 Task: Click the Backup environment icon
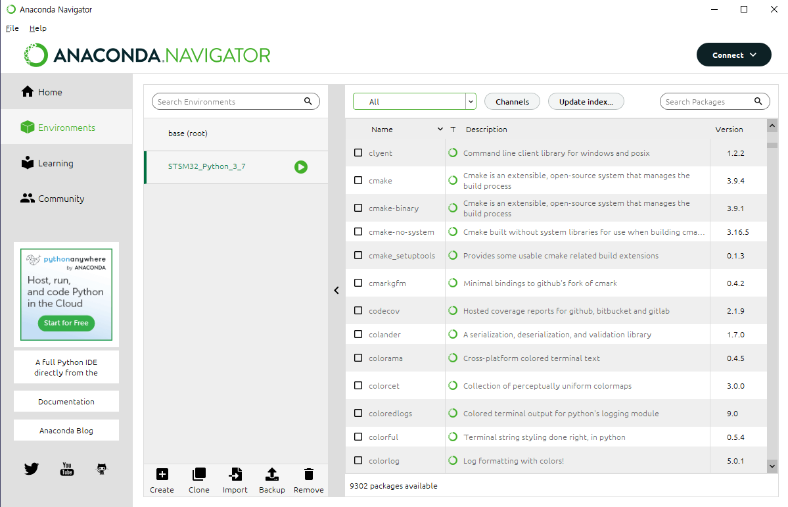click(272, 474)
